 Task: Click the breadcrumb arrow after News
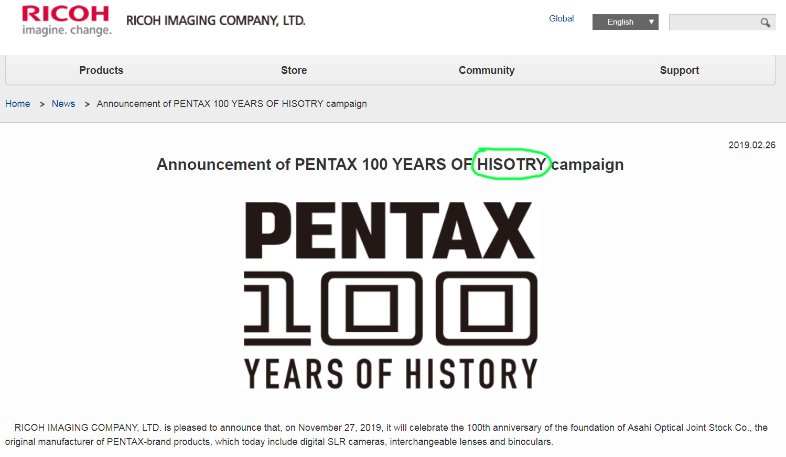coord(87,104)
